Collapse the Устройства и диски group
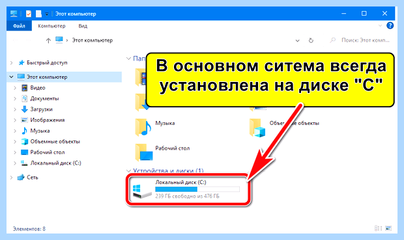Viewport: 404px width, 240px height. 128,171
